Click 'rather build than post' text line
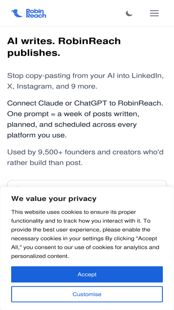Screen dimensions: 174x310 [x=45, y=163]
